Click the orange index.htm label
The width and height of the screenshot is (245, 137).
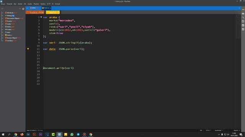click(35, 13)
